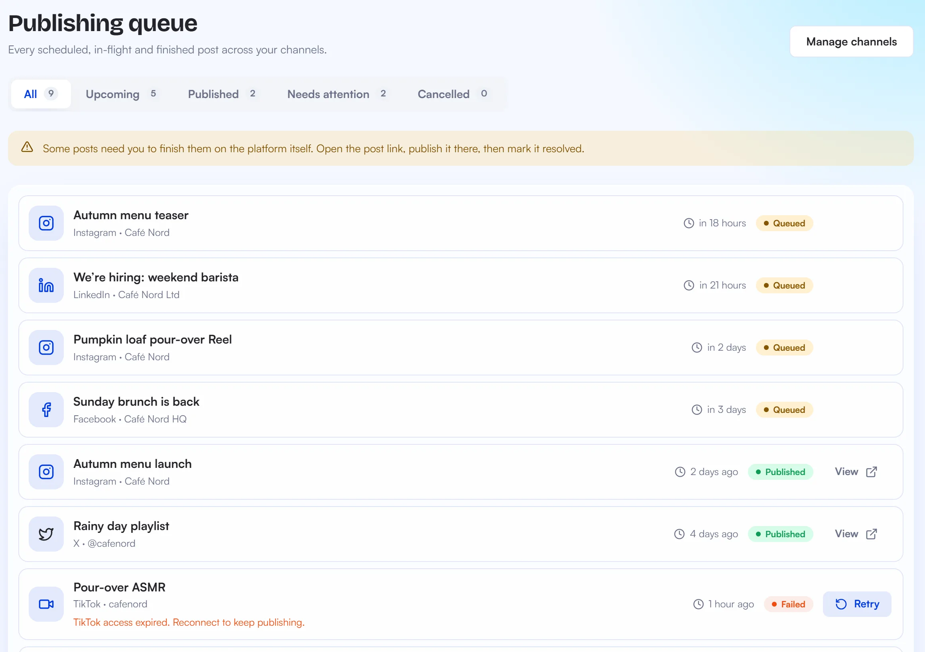
Task: Click the Queued badge on Autumn menu teaser
Action: (x=784, y=223)
